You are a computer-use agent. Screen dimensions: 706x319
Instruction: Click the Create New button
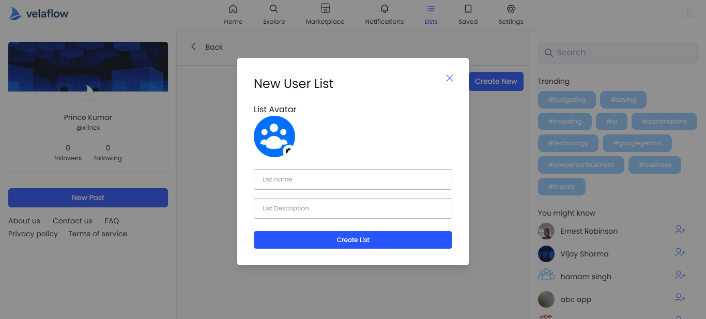[x=496, y=81]
